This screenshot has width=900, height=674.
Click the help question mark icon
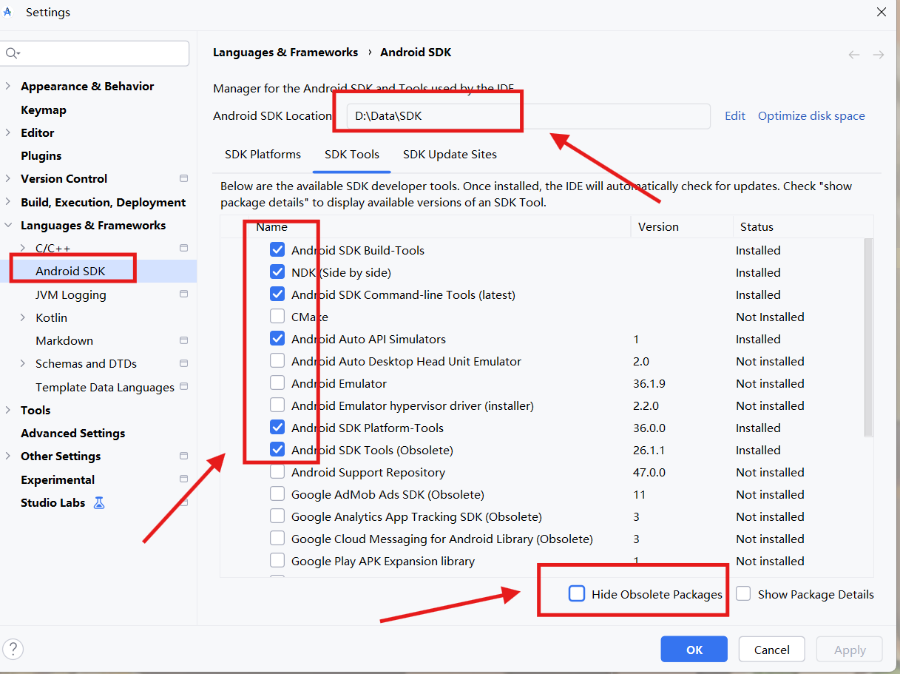pos(13,649)
